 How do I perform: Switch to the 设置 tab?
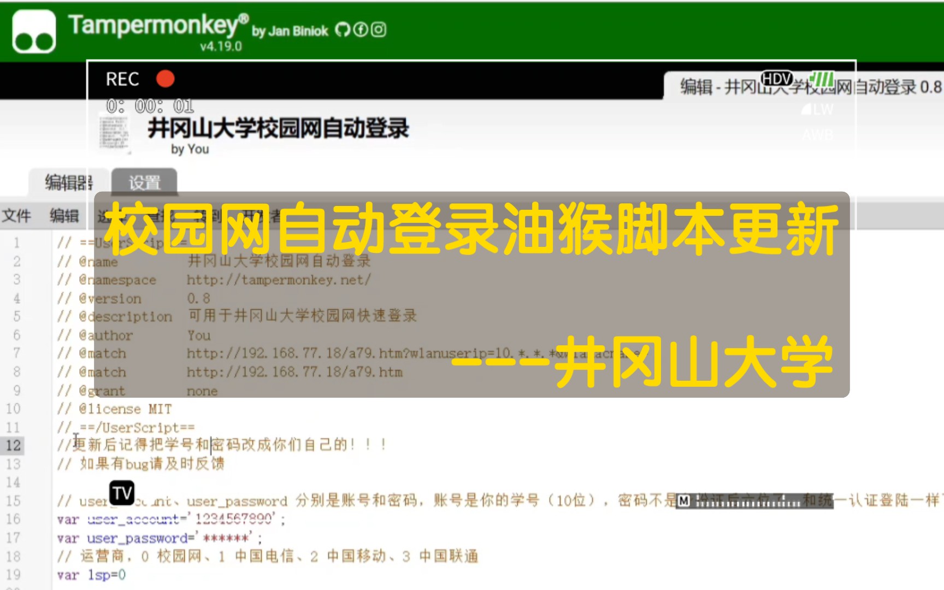[x=144, y=182]
